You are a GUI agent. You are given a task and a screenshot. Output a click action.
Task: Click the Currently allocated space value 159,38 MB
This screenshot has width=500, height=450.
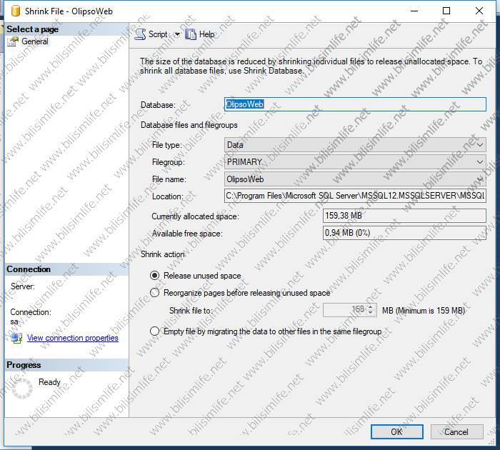pos(404,216)
